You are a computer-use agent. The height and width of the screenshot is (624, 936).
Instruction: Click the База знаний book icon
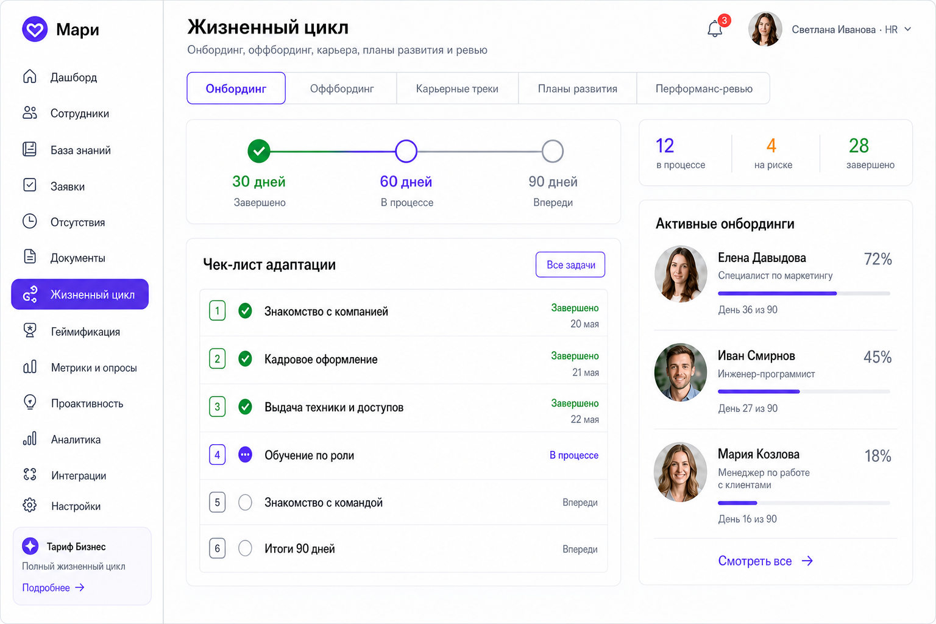pyautogui.click(x=30, y=149)
